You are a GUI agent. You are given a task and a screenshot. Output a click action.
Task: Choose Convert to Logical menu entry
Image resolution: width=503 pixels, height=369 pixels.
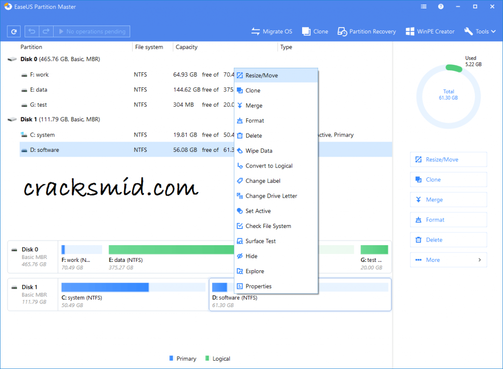tap(276, 166)
